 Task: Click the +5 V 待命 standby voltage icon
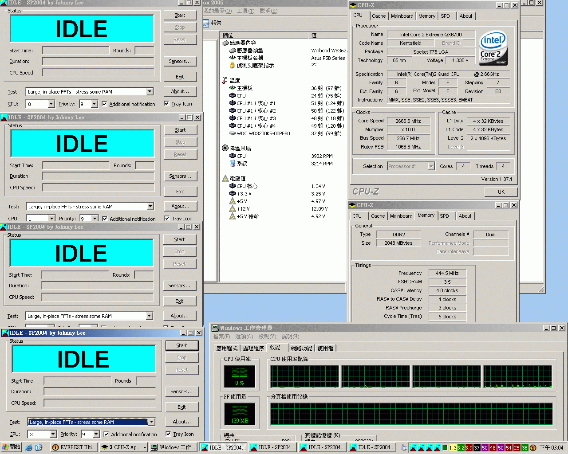(x=233, y=216)
